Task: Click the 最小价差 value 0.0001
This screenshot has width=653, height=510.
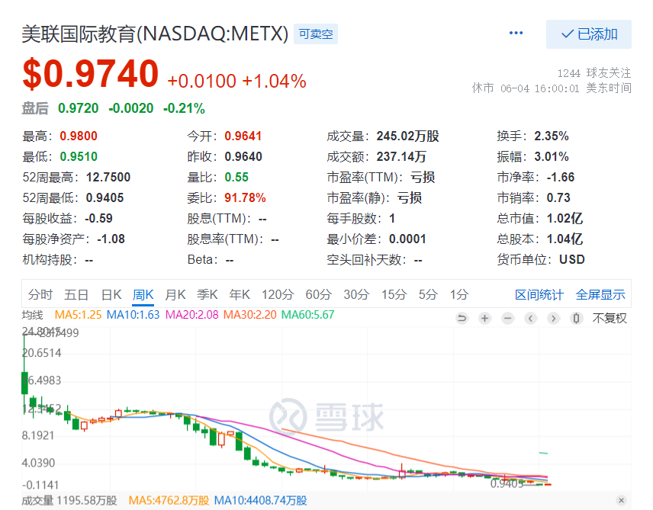Action: pos(407,239)
